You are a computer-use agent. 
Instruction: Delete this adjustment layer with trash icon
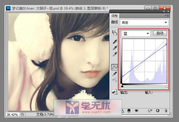point(166,111)
